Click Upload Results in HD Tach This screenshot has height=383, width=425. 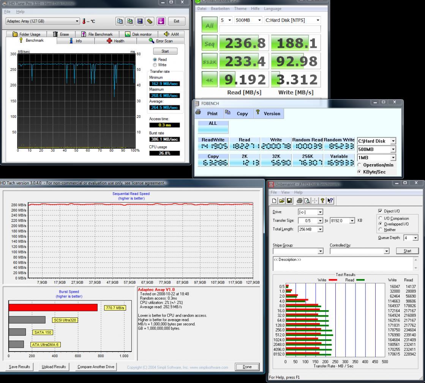coord(54,367)
